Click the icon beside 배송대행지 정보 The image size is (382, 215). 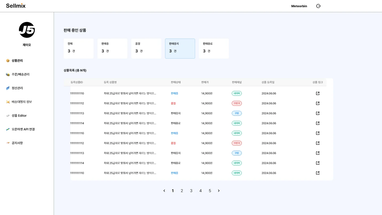click(x=8, y=102)
